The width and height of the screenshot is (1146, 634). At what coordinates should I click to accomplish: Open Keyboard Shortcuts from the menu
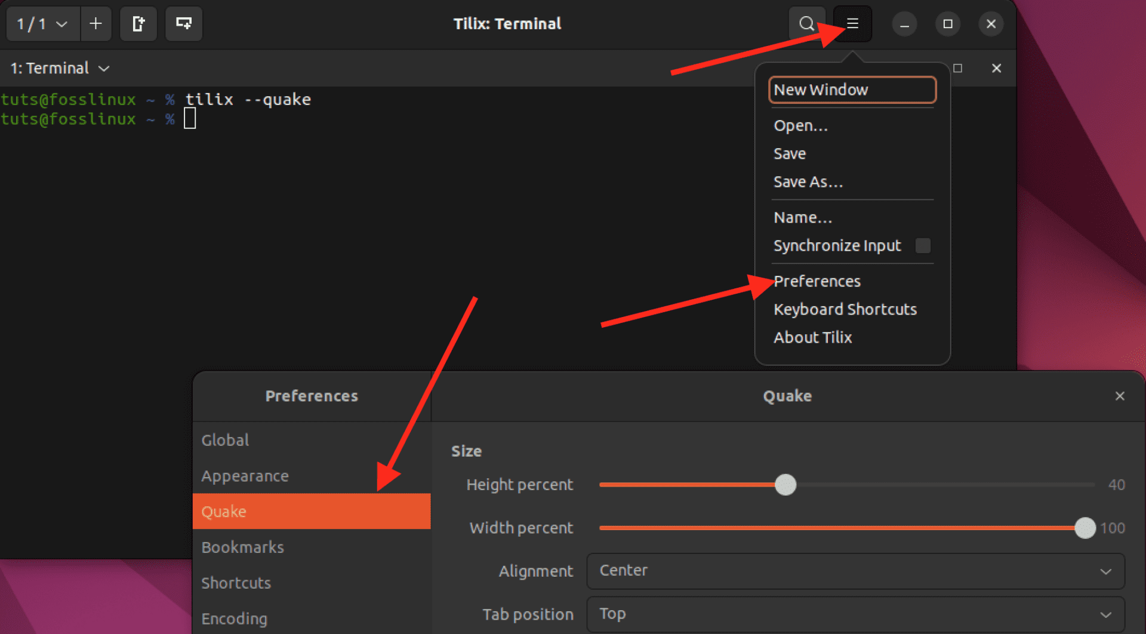pos(845,309)
